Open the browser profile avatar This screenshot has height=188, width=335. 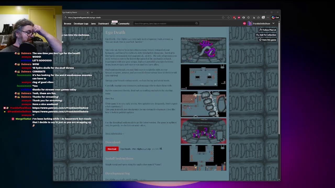[x=263, y=17]
